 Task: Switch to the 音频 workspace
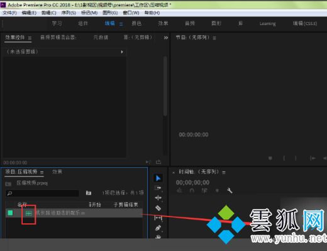(190, 23)
